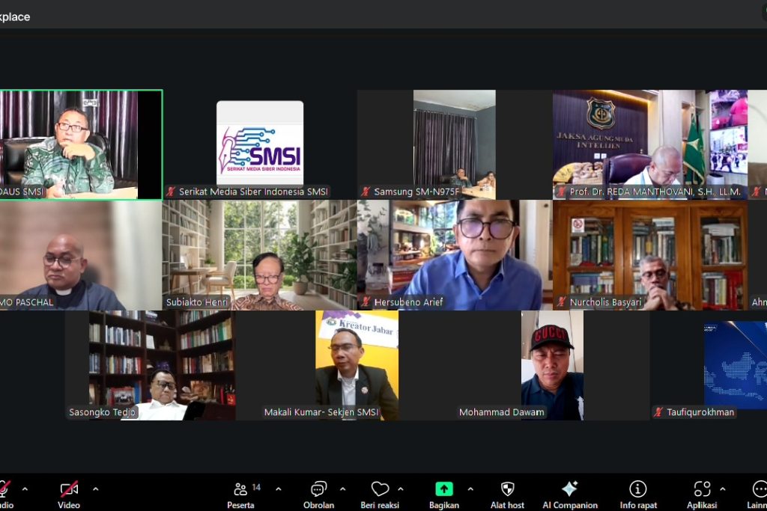Screen dimensions: 767x511
Task: Unmute the microphone in the toolbar
Action: point(4,490)
